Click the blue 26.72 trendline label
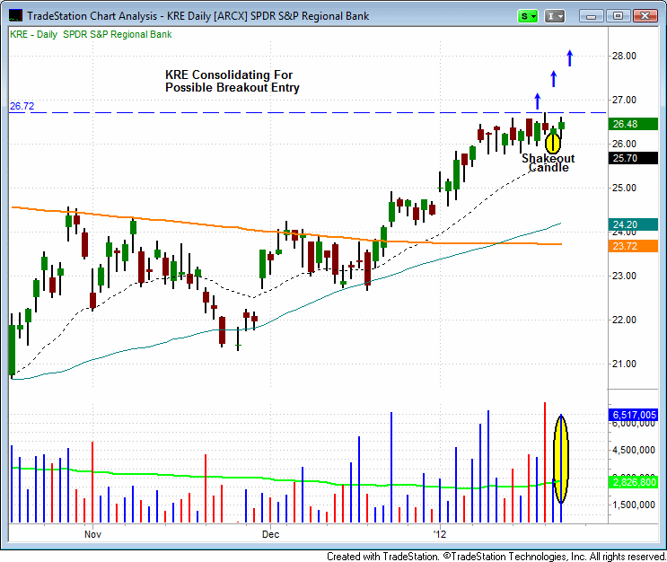The width and height of the screenshot is (667, 562). tap(22, 106)
